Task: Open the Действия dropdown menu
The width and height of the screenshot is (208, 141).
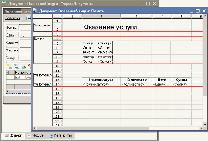Action: pos(14,18)
